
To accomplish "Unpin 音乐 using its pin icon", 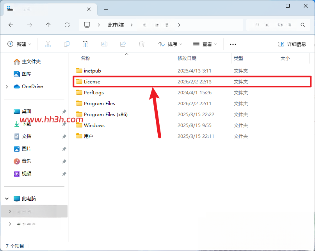I will (x=64, y=161).
